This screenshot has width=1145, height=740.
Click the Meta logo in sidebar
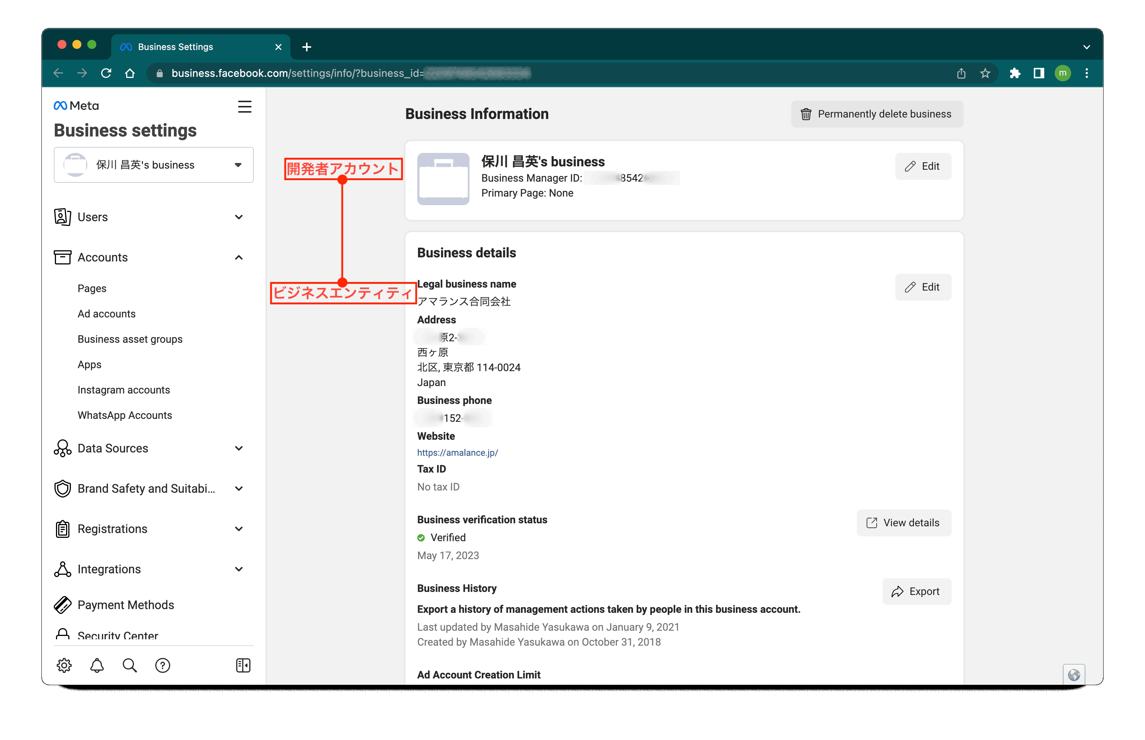[77, 105]
